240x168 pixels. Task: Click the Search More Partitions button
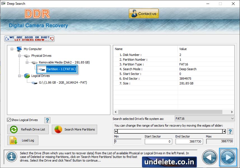click(74, 129)
